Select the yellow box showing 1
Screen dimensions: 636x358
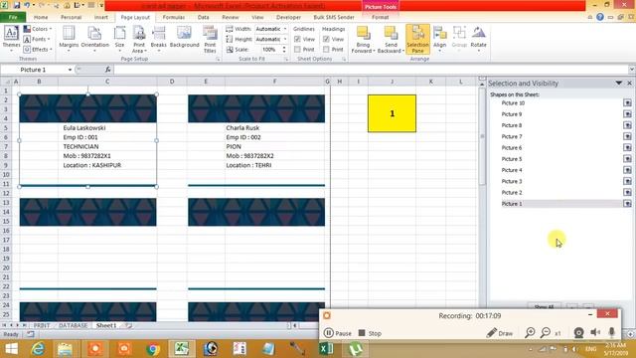[392, 113]
